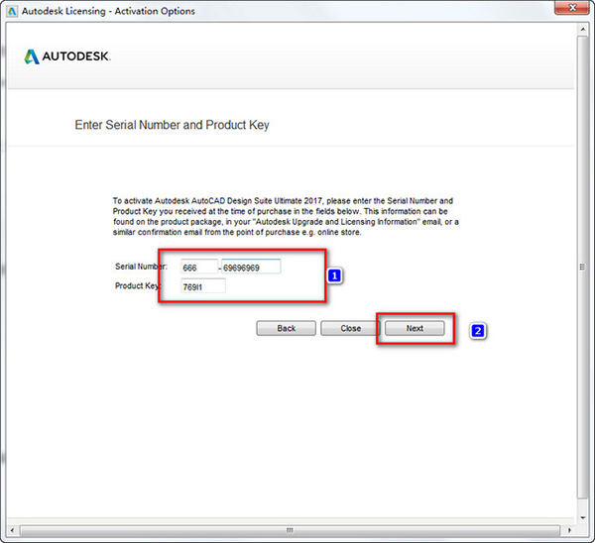Focus the Serial Number field containing 69696969
The height and width of the screenshot is (543, 595).
[x=252, y=267]
